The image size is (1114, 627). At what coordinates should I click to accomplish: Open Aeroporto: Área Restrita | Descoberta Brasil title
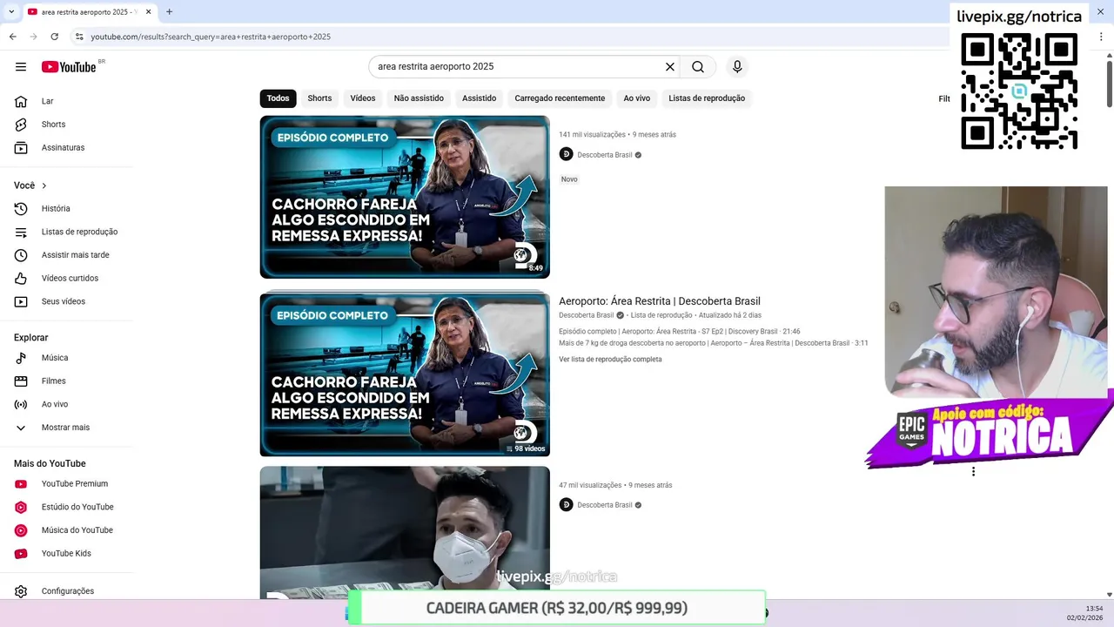click(660, 301)
